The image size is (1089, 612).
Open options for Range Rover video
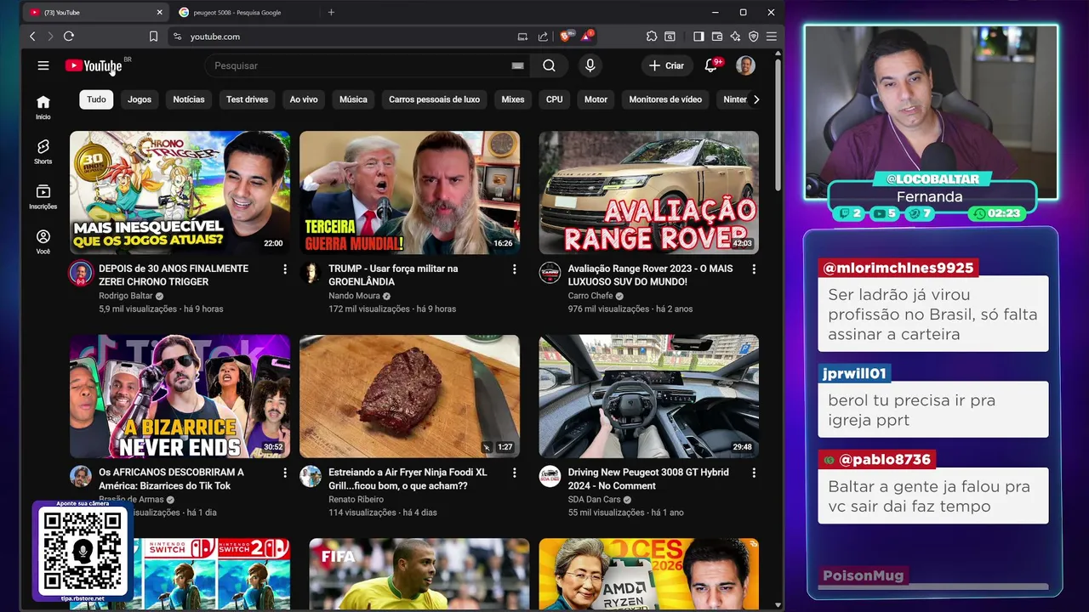[754, 269]
